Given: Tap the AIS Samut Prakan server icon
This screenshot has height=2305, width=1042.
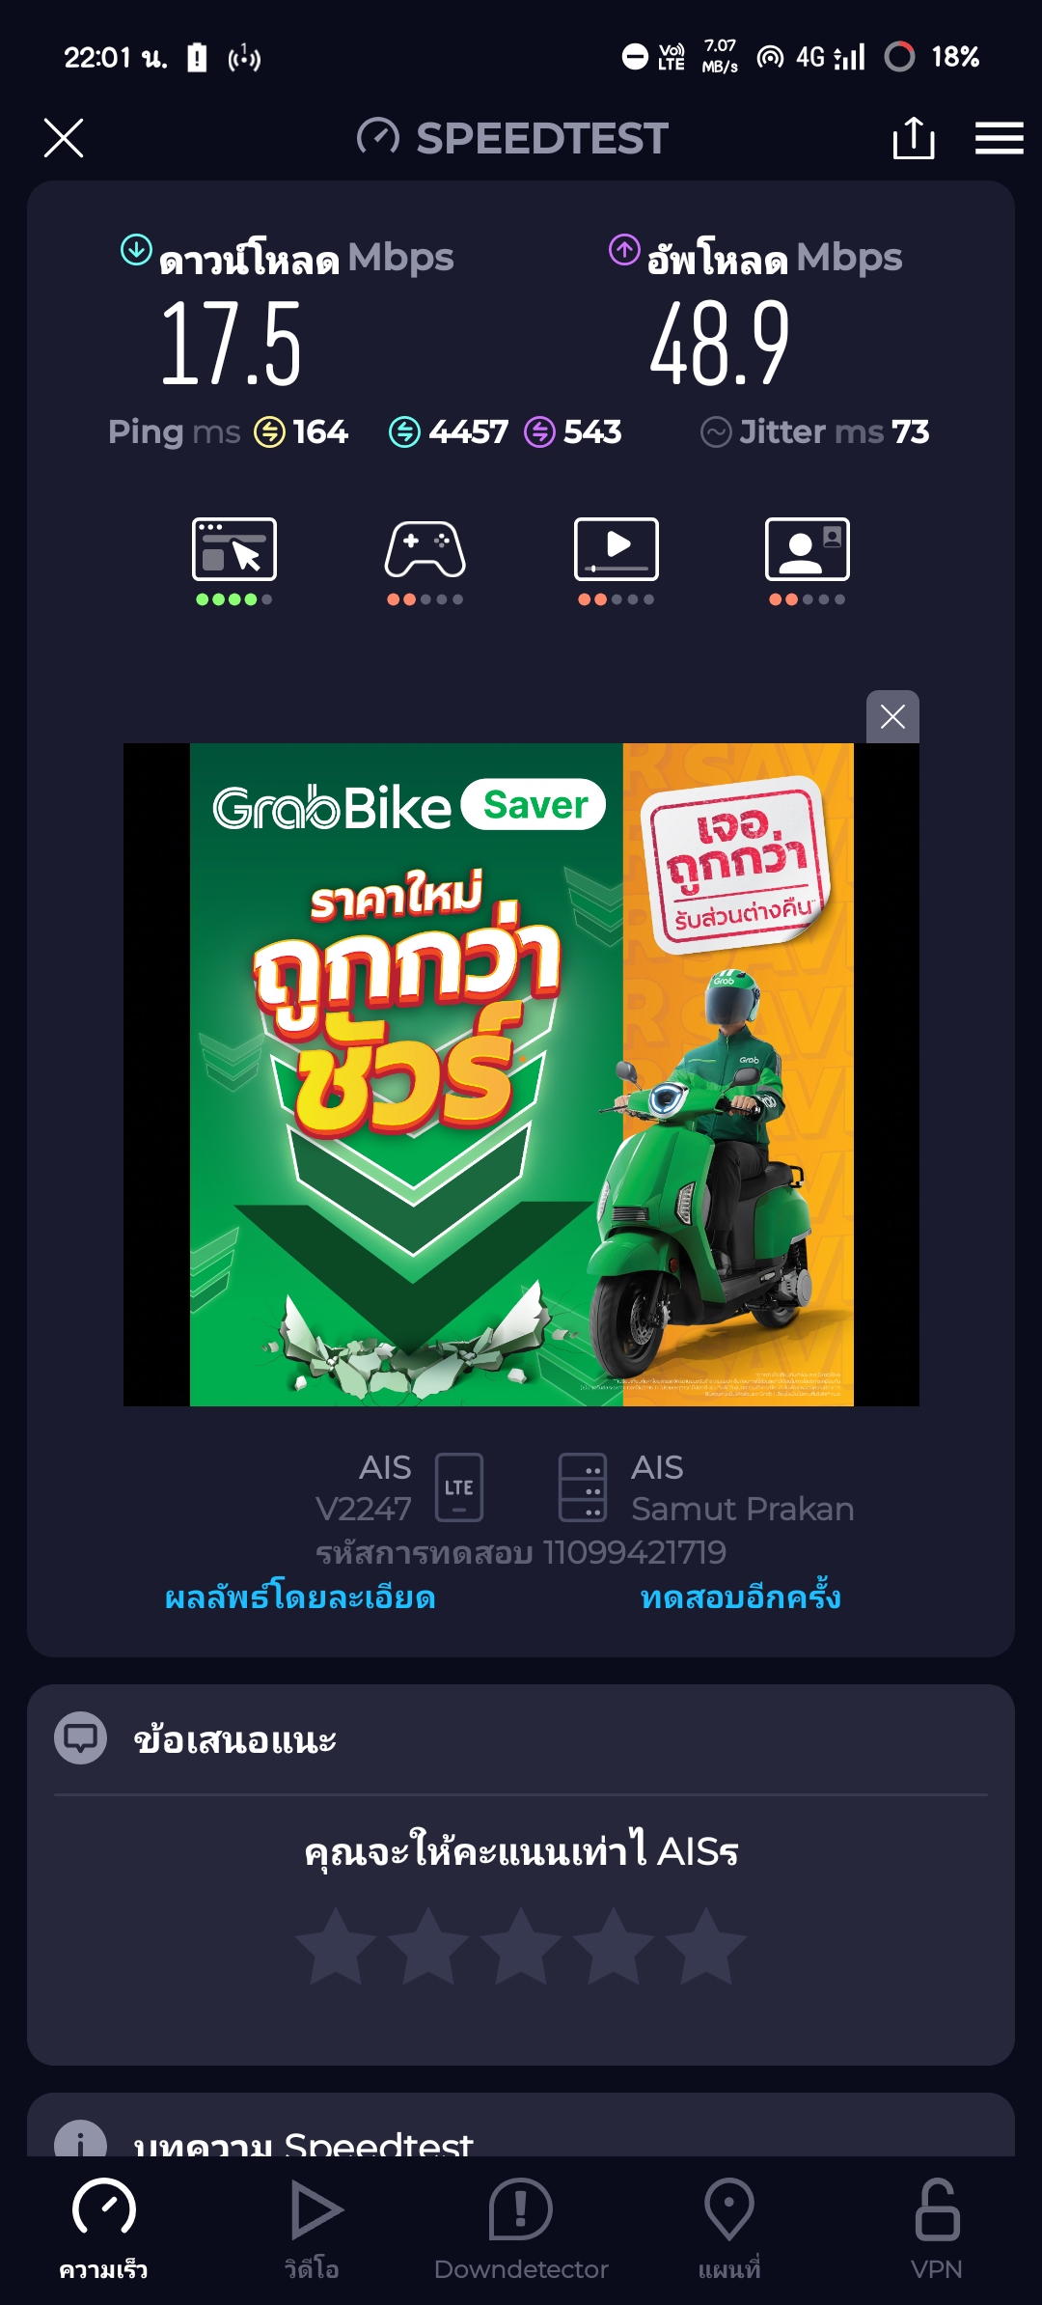Looking at the screenshot, I should pyautogui.click(x=583, y=1487).
